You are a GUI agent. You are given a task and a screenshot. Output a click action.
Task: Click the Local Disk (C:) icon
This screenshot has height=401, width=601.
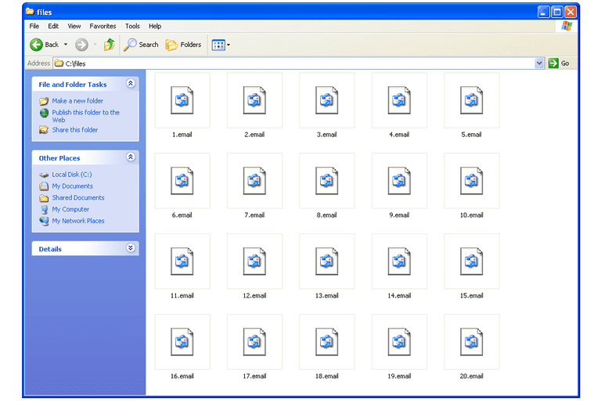click(x=45, y=175)
